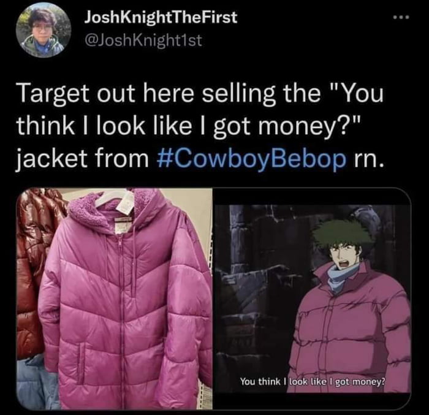429x415 pixels.
Task: Open the pink puffer jacket photo
Action: coord(115,299)
